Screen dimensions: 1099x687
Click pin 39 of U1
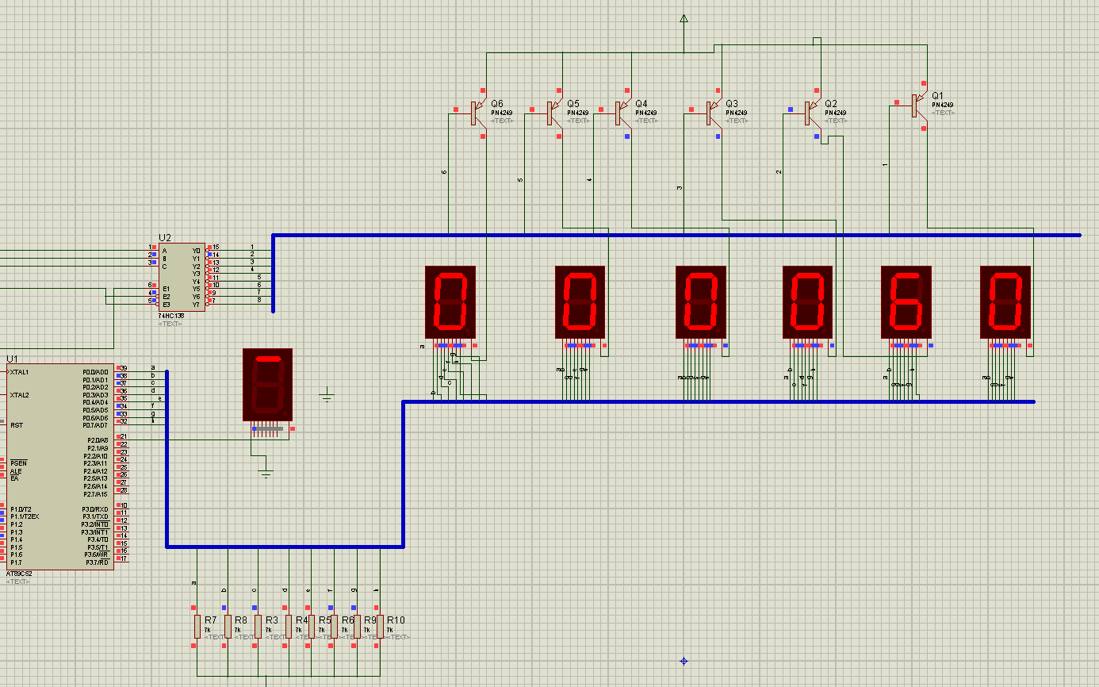124,368
